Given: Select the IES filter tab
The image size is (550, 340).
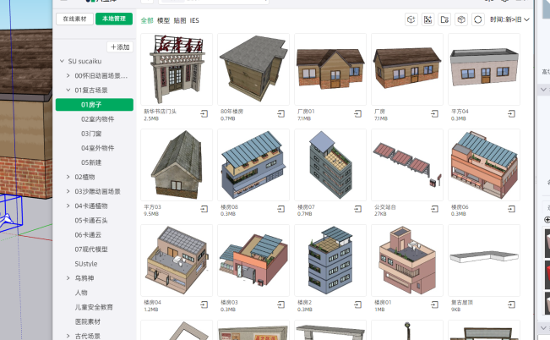Looking at the screenshot, I should tap(194, 20).
